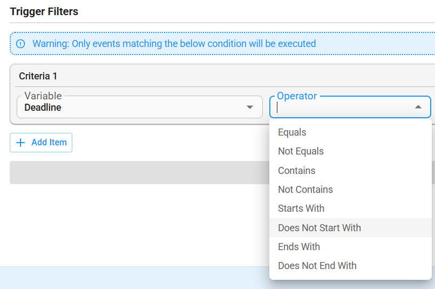Click the info icon in the warning banner
The width and height of the screenshot is (435, 289).
21,44
